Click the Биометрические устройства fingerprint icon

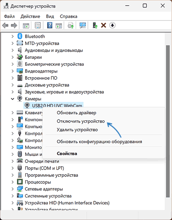(x=19, y=64)
